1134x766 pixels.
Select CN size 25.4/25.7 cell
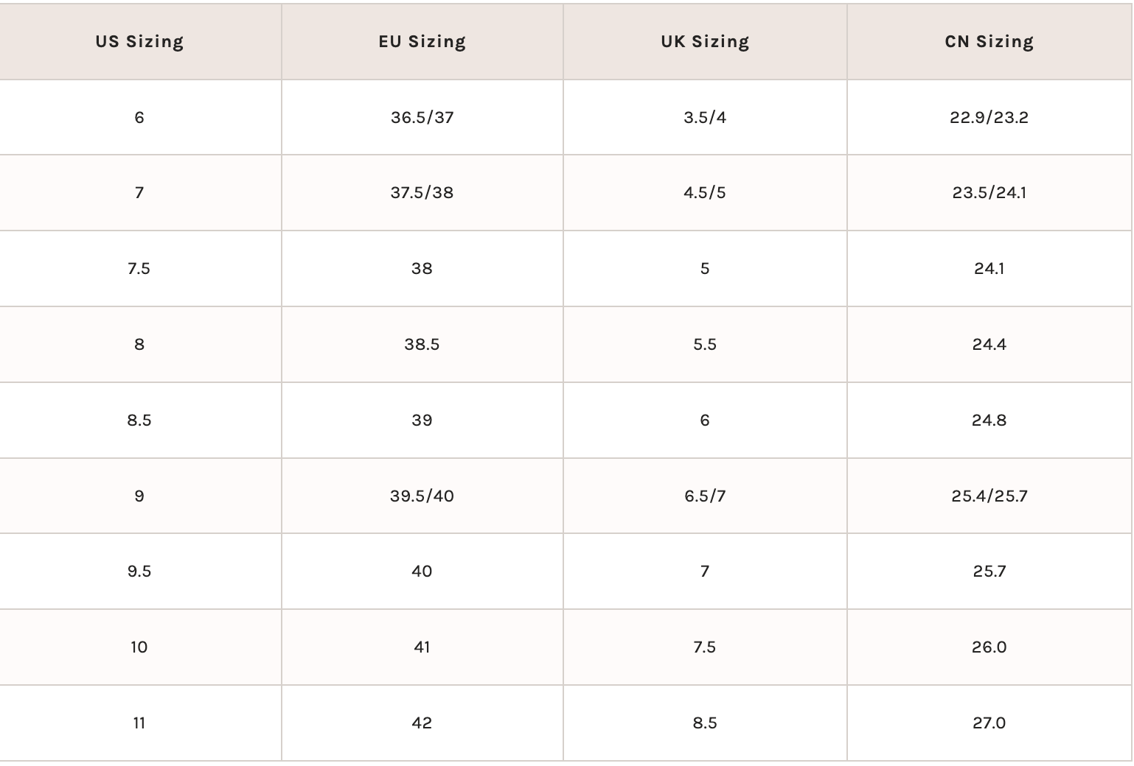989,496
